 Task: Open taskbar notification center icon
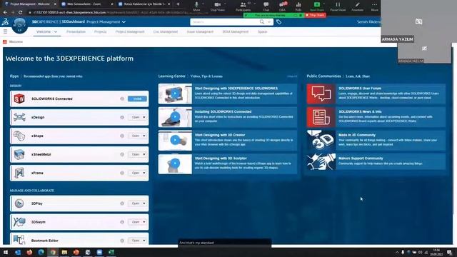pyautogui.click(x=449, y=252)
